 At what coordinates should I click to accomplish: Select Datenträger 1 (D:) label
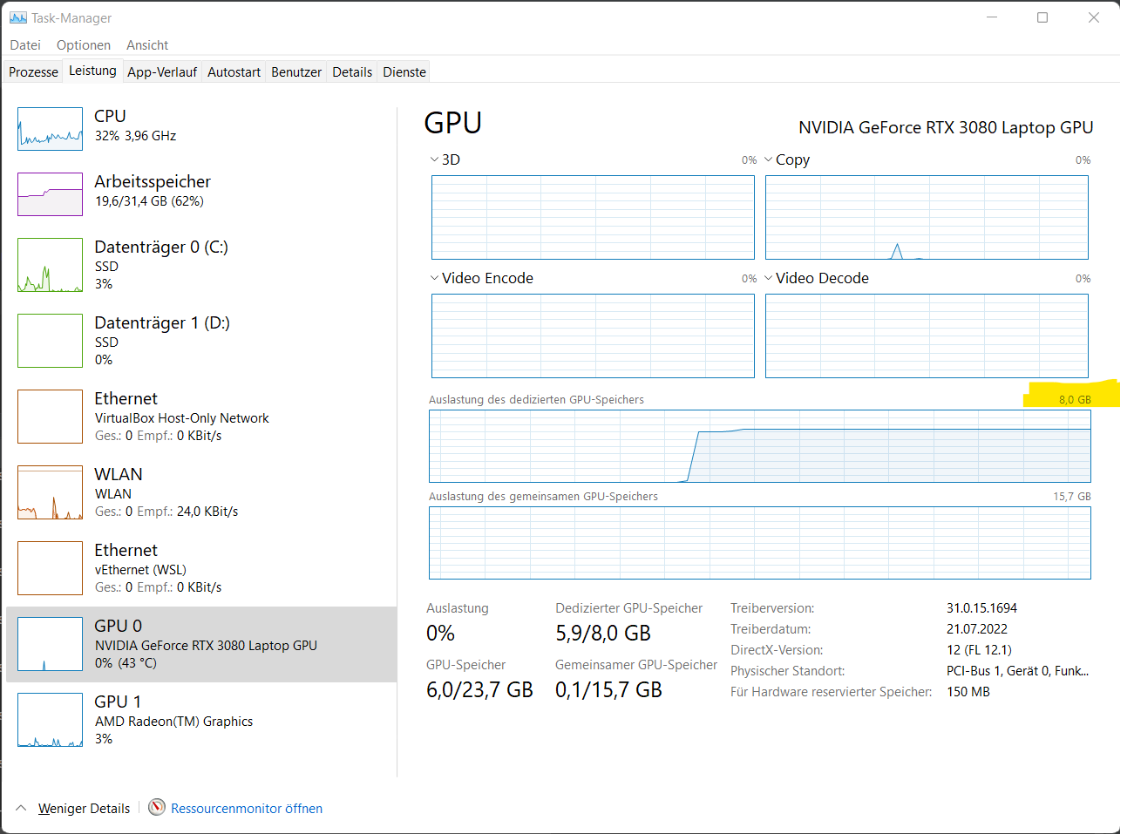[x=162, y=322]
